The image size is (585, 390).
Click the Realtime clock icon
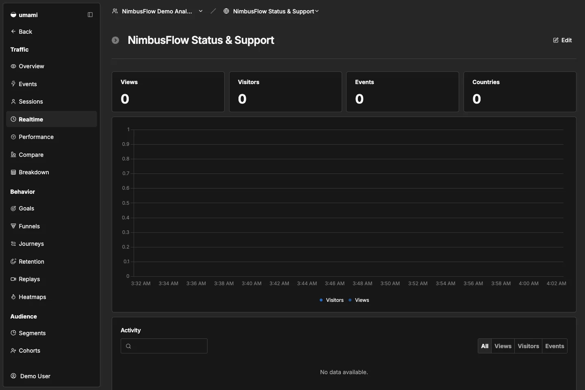(x=13, y=119)
